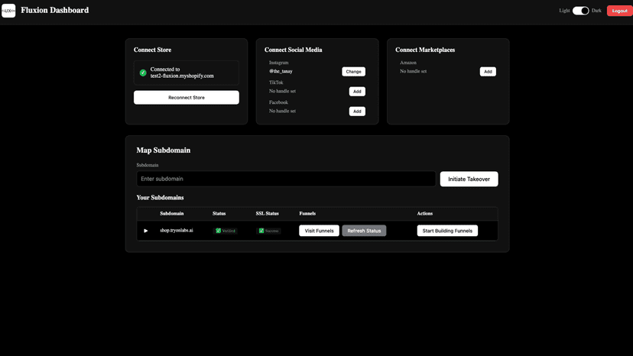Expand the shop.tryonlabs.ai row arrow

pyautogui.click(x=146, y=231)
